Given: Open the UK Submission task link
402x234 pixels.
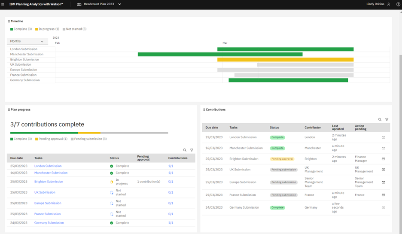Looking at the screenshot, I should 45,192.
